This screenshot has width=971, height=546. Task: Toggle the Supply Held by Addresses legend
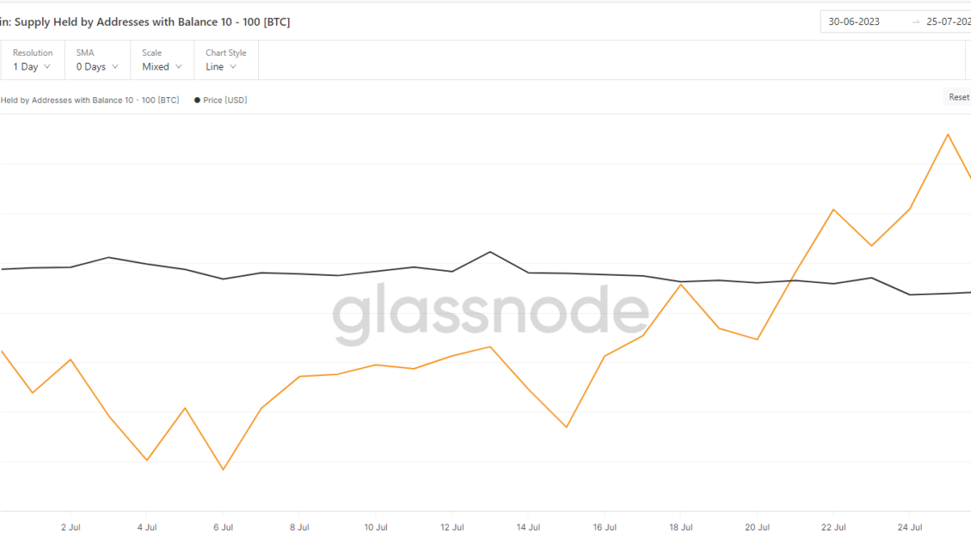[89, 100]
